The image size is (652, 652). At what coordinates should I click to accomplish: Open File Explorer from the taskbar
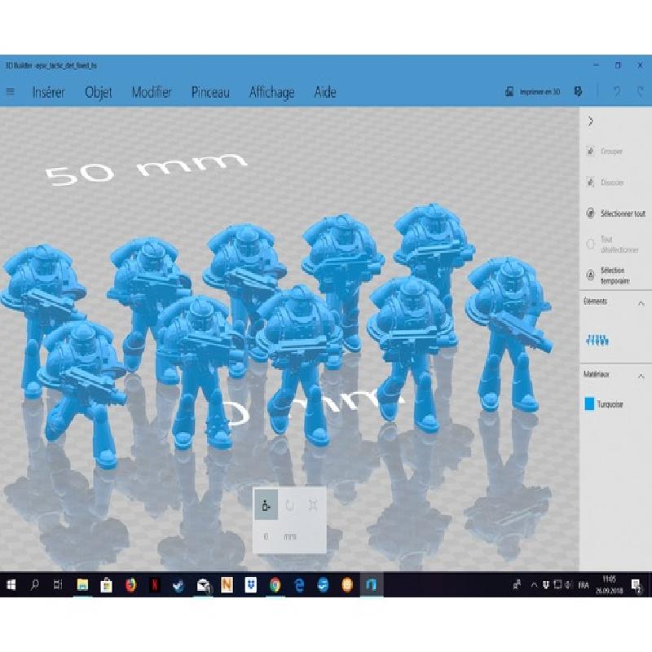coord(82,585)
